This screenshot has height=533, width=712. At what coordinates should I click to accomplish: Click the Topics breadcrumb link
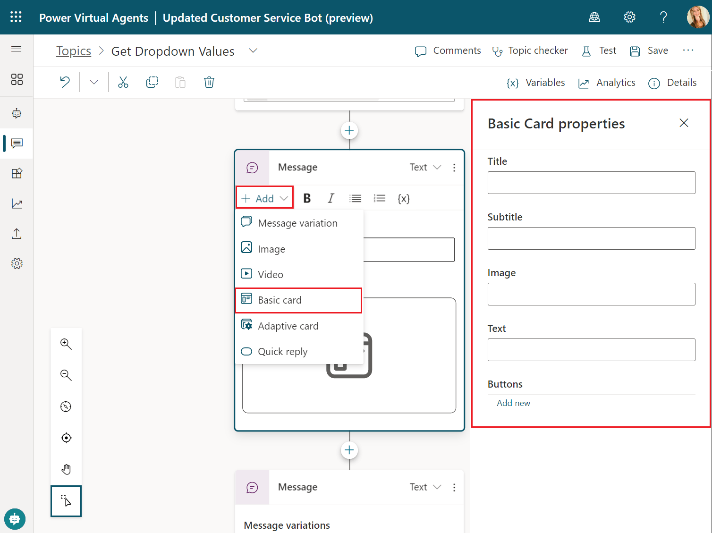click(74, 51)
